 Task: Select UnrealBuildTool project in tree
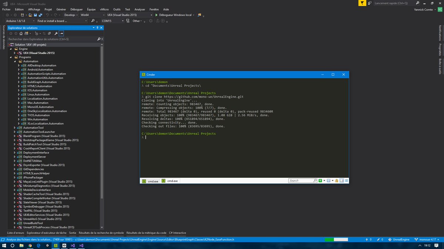pyautogui.click(x=33, y=223)
